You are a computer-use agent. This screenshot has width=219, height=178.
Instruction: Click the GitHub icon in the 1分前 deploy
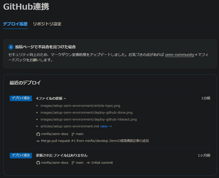click(x=38, y=134)
